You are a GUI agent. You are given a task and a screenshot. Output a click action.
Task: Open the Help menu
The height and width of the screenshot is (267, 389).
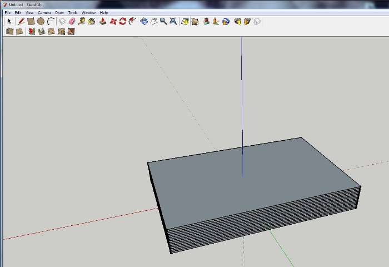[104, 12]
